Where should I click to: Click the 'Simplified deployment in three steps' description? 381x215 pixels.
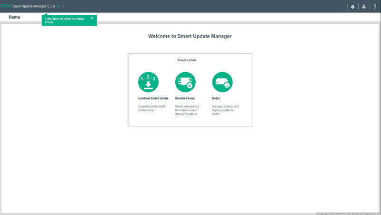[x=151, y=108]
